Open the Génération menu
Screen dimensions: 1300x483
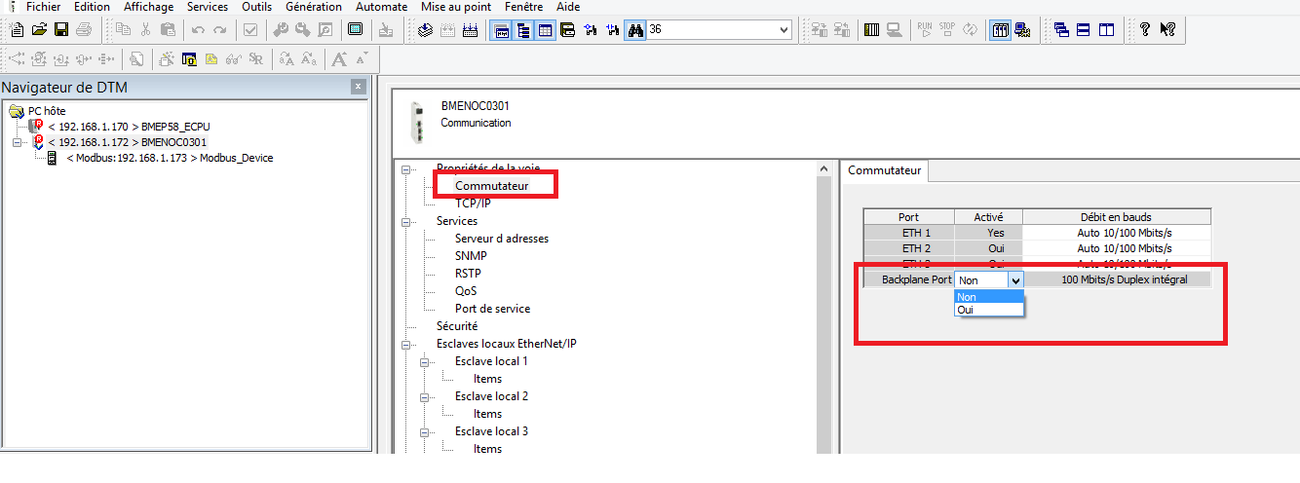(313, 7)
